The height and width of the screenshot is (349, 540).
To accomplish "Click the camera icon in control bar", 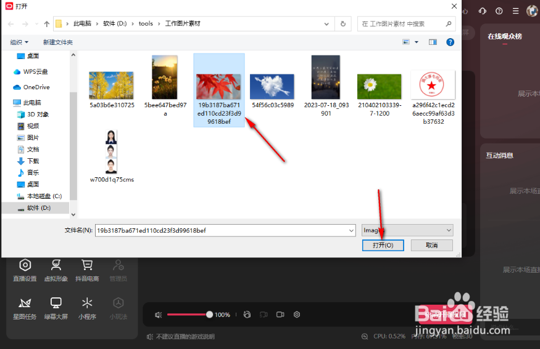I will point(280,315).
